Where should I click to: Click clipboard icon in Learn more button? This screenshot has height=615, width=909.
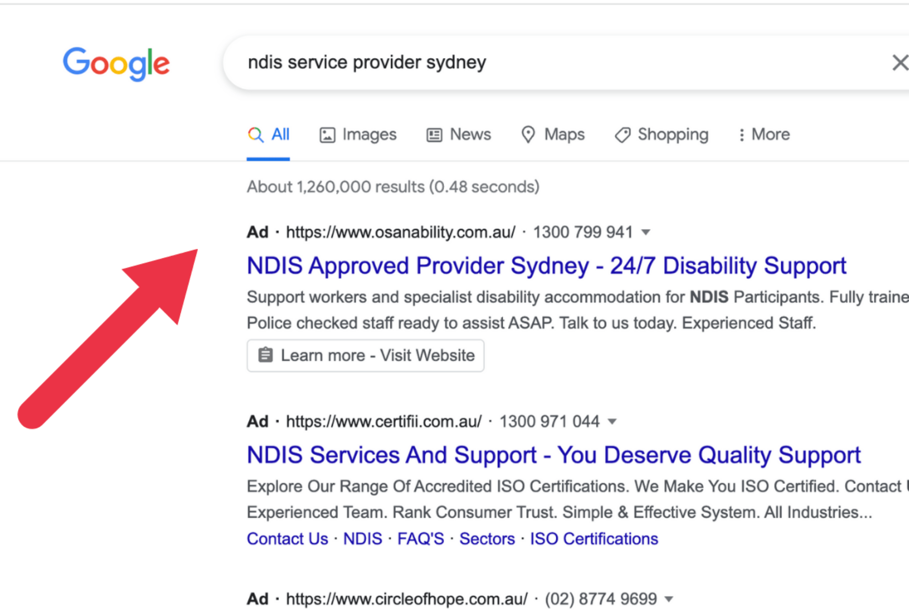265,355
